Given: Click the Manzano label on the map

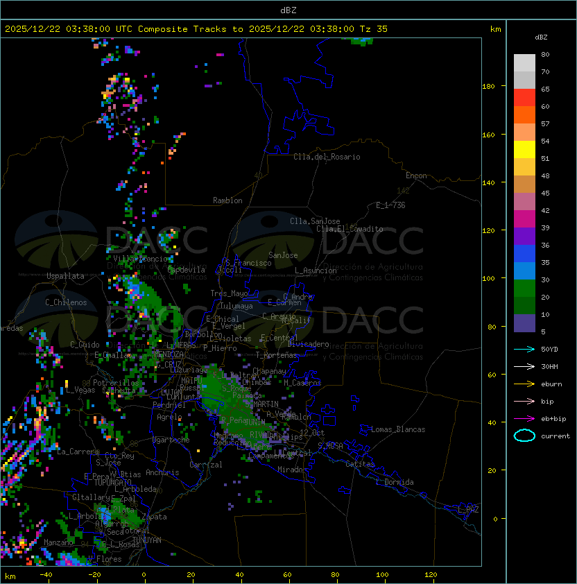Looking at the screenshot, I should pos(58,542).
